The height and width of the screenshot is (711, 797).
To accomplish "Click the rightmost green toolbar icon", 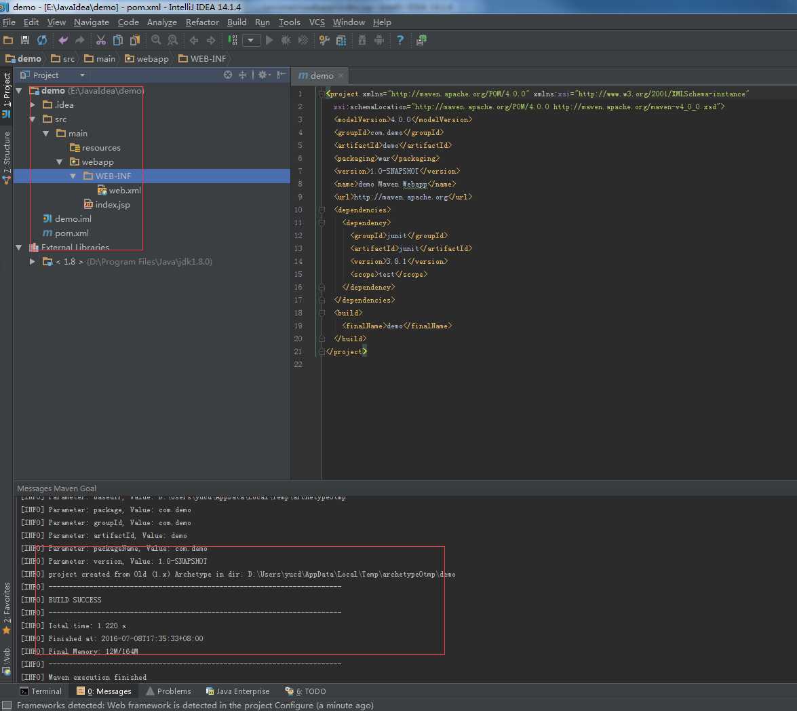I will point(421,40).
